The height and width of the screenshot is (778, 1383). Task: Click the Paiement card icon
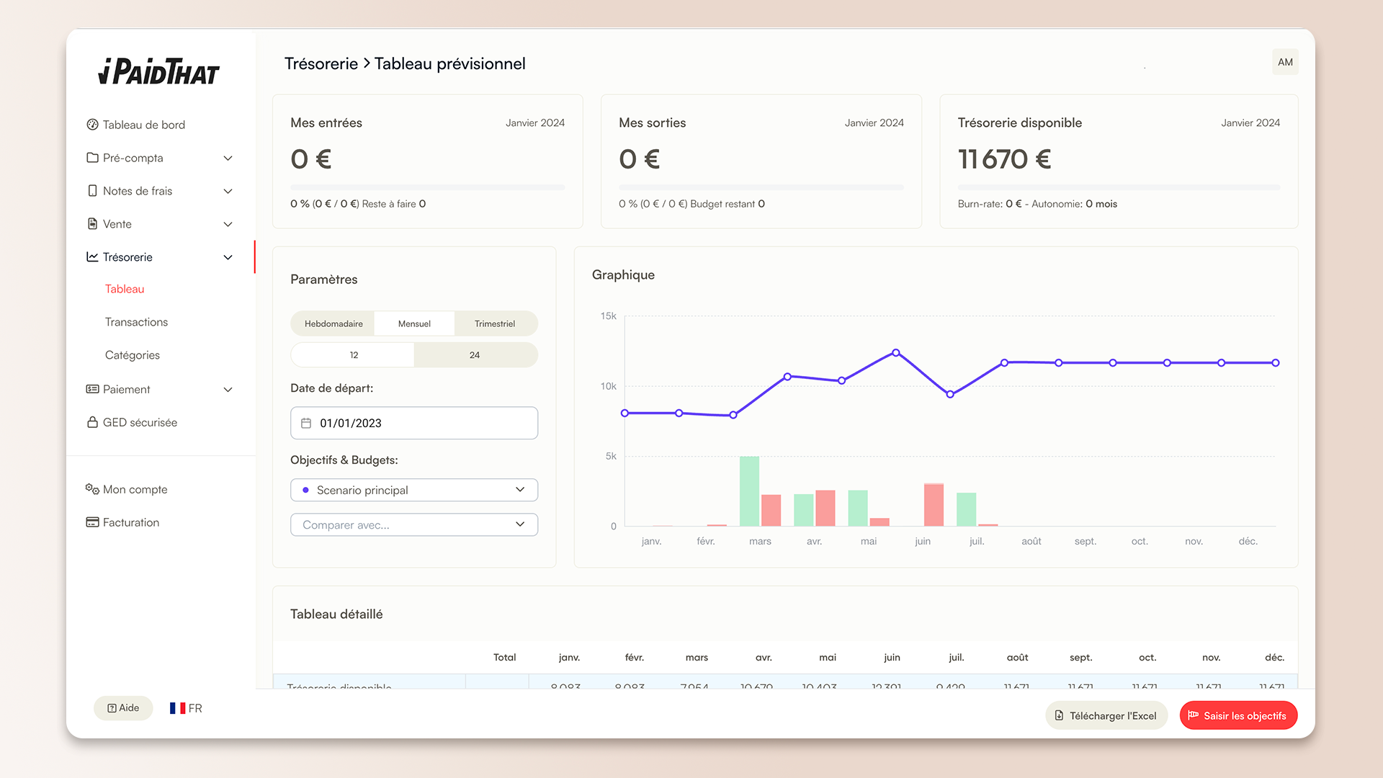coord(92,389)
